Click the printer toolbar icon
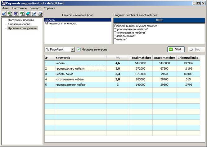 tap(40, 14)
